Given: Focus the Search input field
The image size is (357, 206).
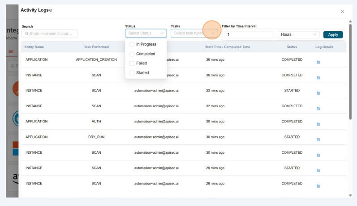Looking at the screenshot, I should [x=49, y=34].
